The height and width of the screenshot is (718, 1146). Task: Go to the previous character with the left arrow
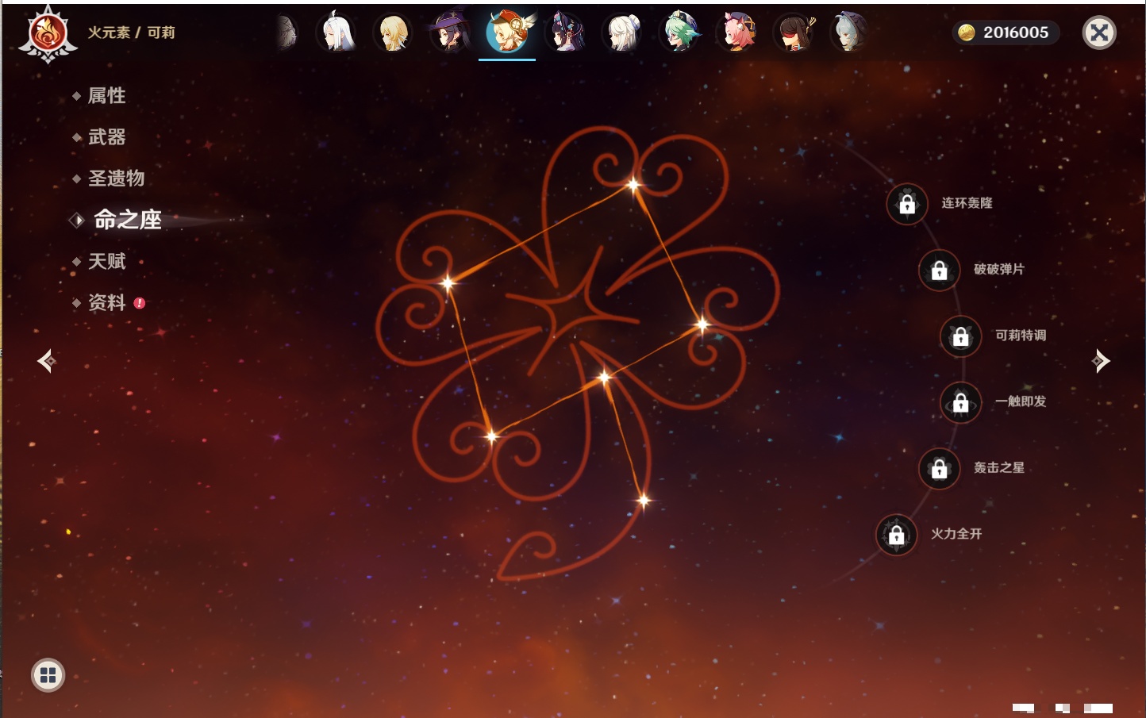[46, 361]
